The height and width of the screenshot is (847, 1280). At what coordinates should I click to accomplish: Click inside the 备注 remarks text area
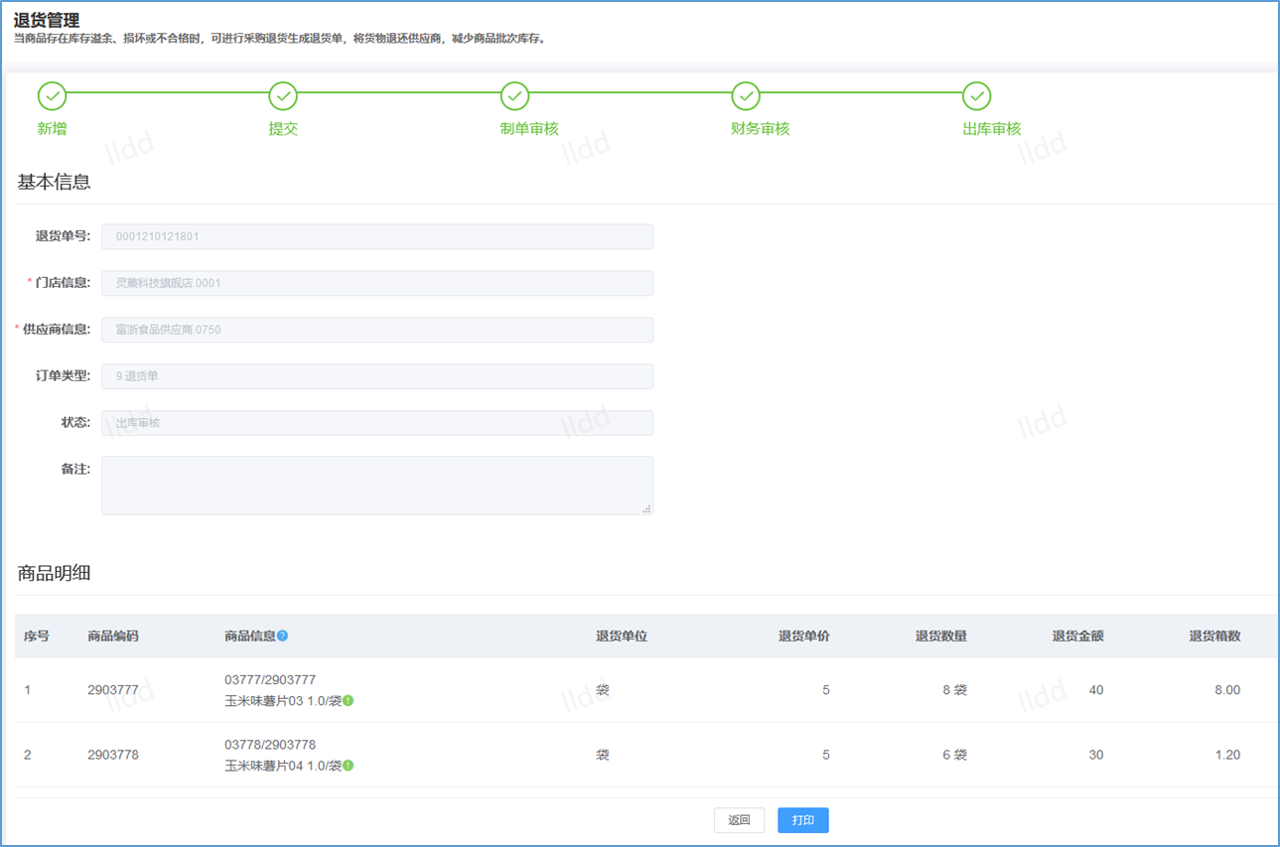[x=377, y=486]
